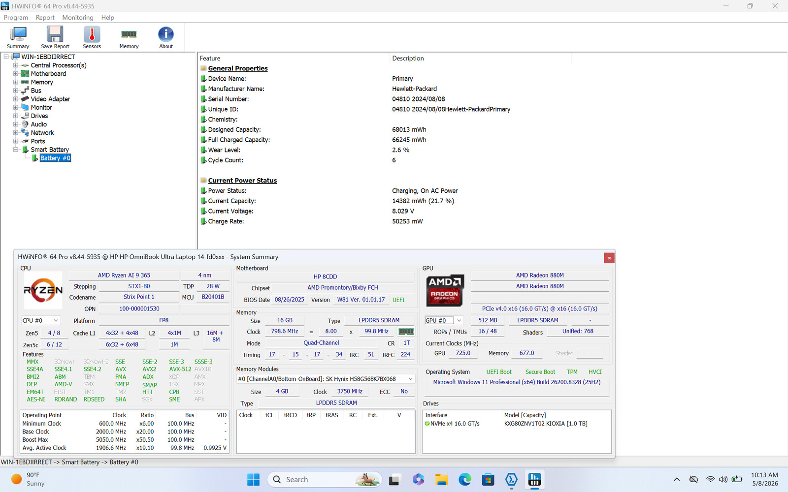Launch Copilot from the taskbar
The image size is (788, 492).
pos(418,479)
